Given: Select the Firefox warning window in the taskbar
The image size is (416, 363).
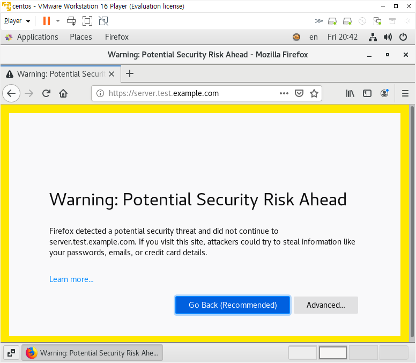Looking at the screenshot, I should (x=92, y=353).
